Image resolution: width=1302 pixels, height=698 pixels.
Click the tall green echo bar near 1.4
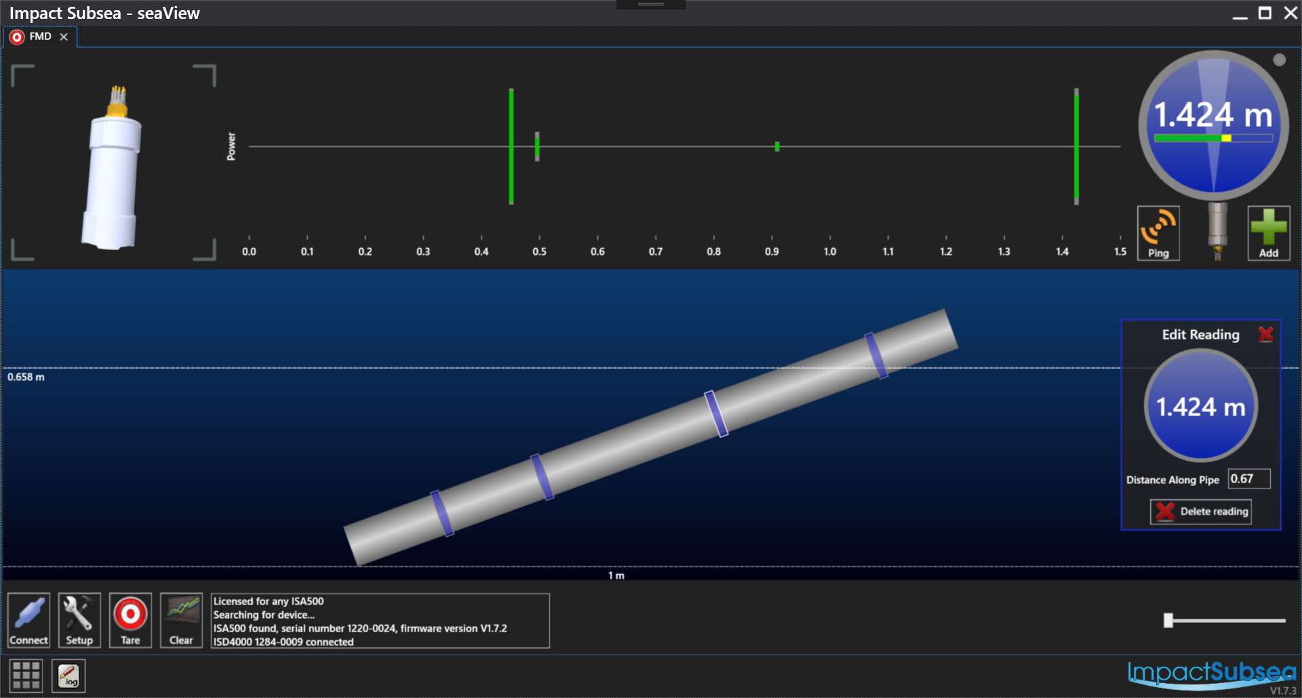(1076, 146)
